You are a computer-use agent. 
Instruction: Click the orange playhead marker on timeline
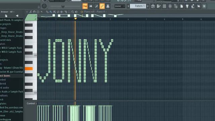click(x=75, y=19)
